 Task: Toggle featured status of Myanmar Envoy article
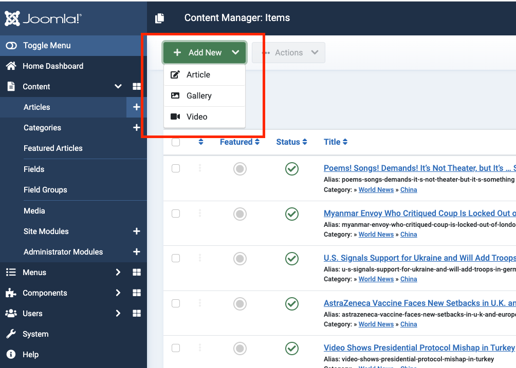pos(240,214)
